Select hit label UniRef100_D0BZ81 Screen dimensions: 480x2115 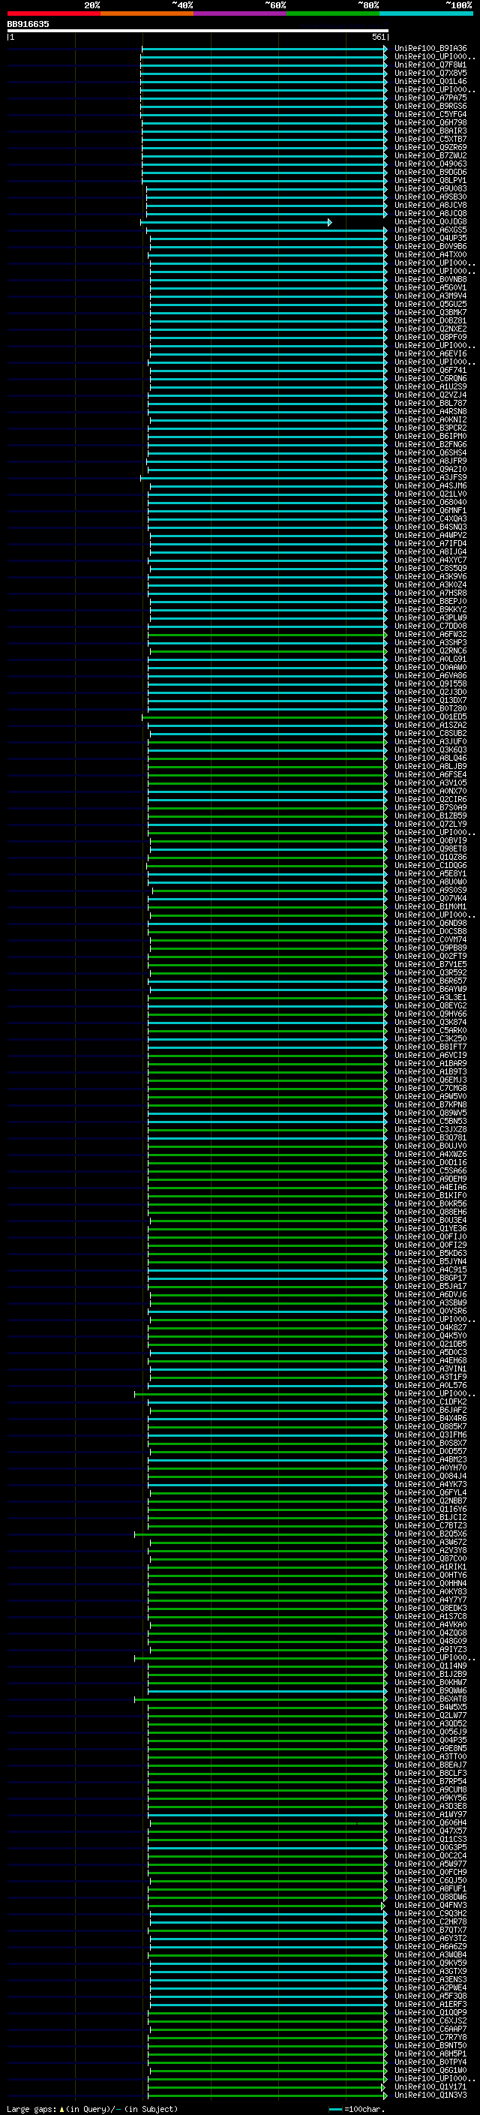(430, 321)
